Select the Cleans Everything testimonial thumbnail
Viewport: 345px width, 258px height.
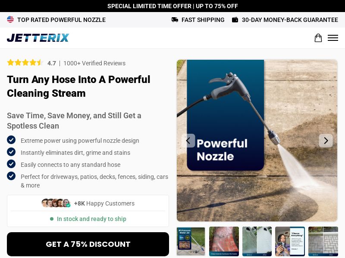pos(290,241)
